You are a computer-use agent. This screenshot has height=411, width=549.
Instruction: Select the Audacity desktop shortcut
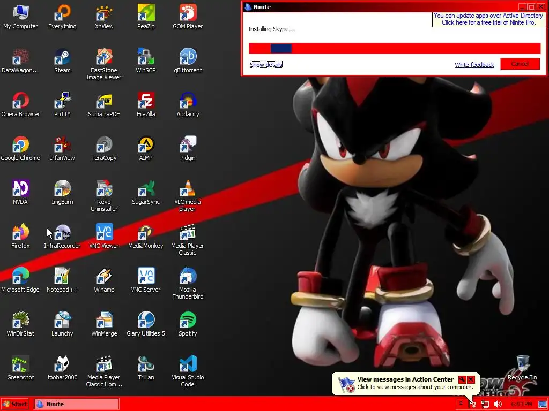188,104
